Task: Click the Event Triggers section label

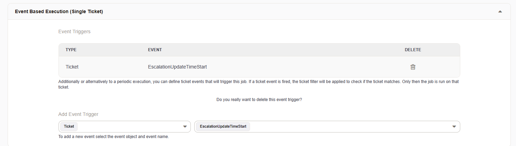Action: (x=74, y=31)
